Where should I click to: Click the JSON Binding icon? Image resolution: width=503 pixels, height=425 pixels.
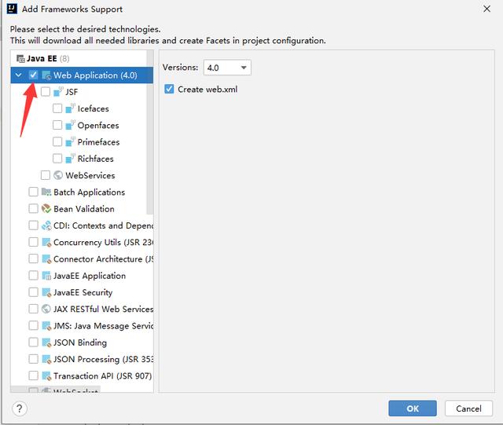[x=46, y=343]
